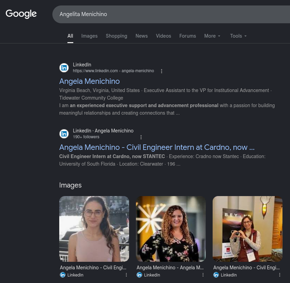Open the Forums tab
The image size is (290, 283).
(x=188, y=36)
